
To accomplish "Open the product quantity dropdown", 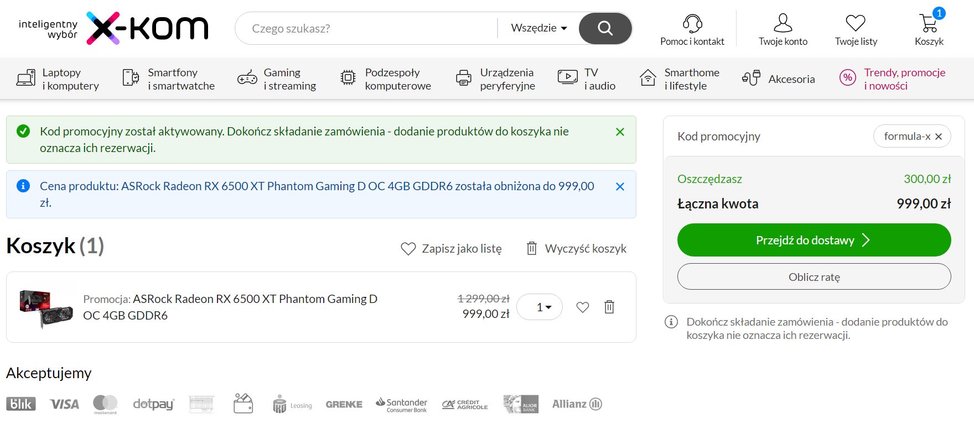I will (540, 307).
